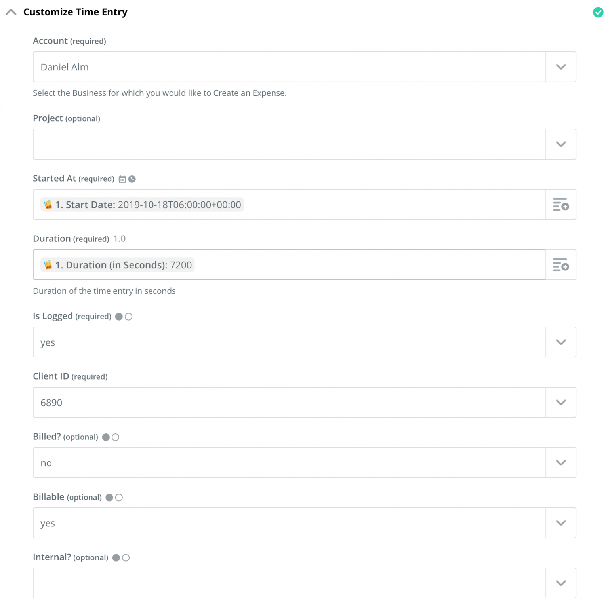This screenshot has height=606, width=610.
Task: Open the Client ID dropdown showing 6890
Action: pyautogui.click(x=560, y=402)
